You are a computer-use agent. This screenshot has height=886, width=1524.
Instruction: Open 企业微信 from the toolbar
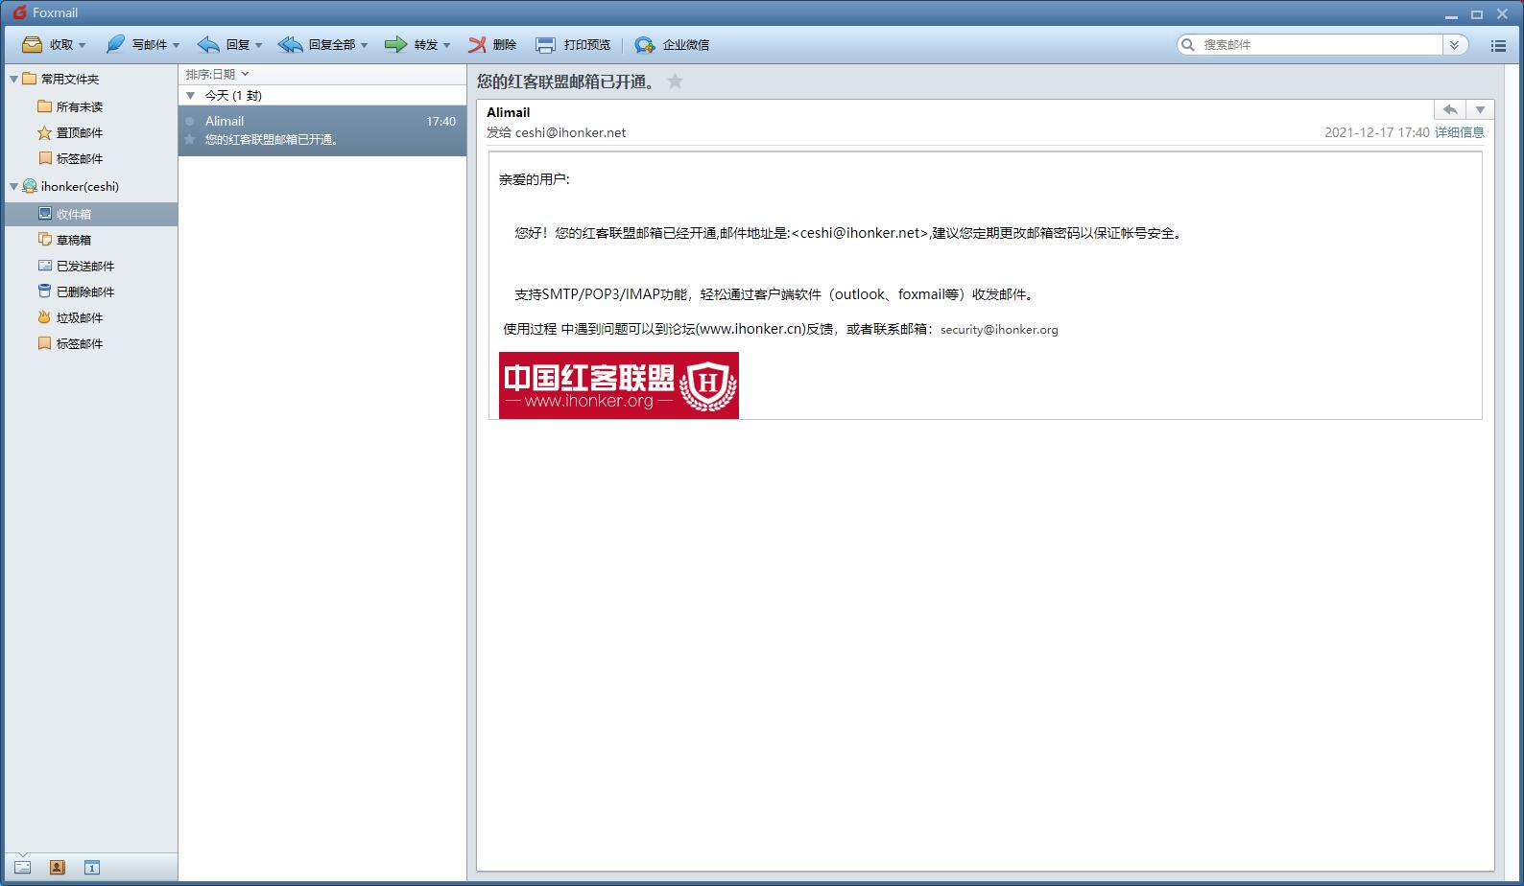(672, 44)
